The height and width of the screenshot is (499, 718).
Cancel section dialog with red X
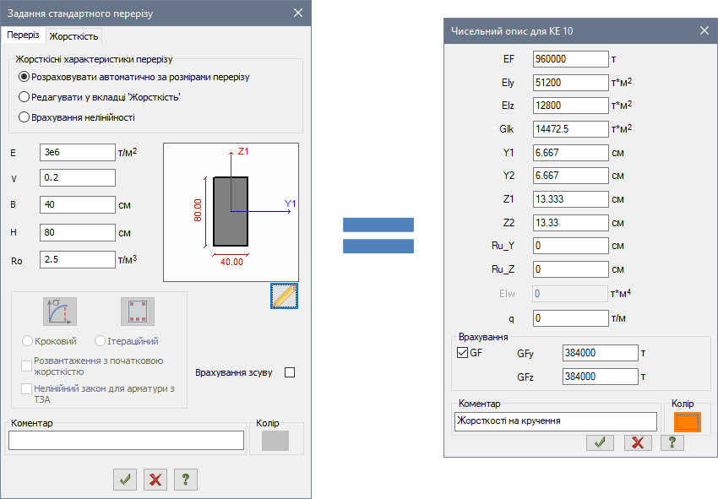155,480
